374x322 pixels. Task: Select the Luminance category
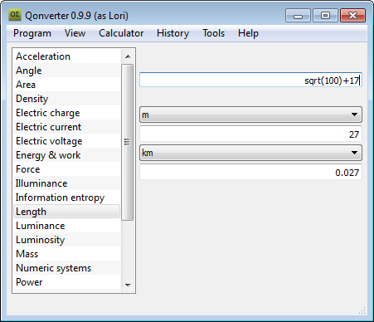coord(67,226)
